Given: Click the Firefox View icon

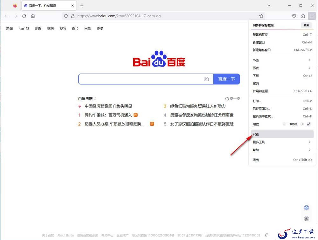Looking at the screenshot, I should pyautogui.click(x=15, y=6).
